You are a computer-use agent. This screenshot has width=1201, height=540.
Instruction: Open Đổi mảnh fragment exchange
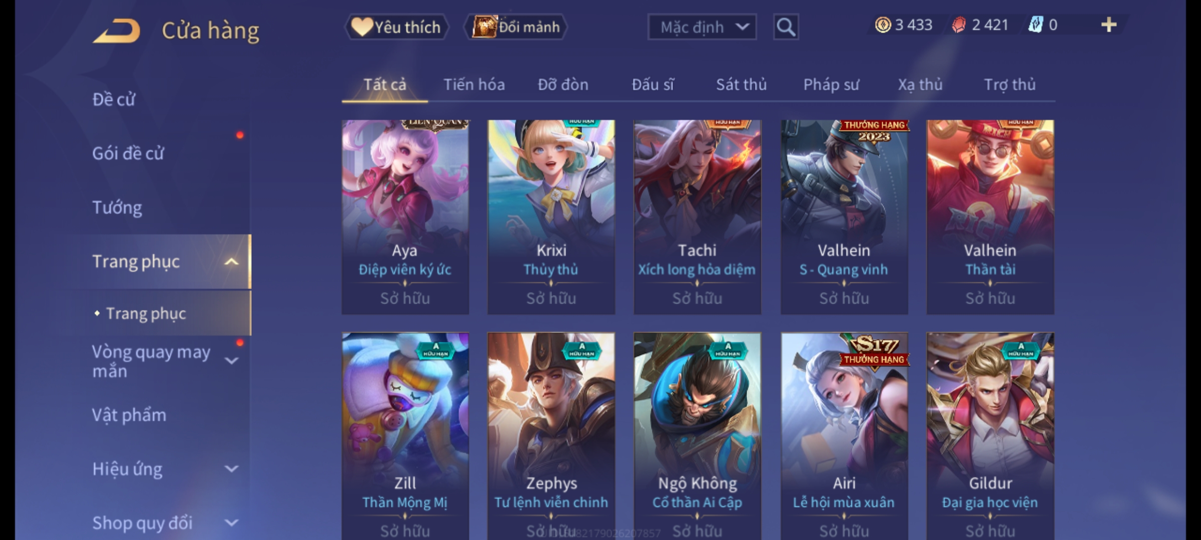[516, 27]
